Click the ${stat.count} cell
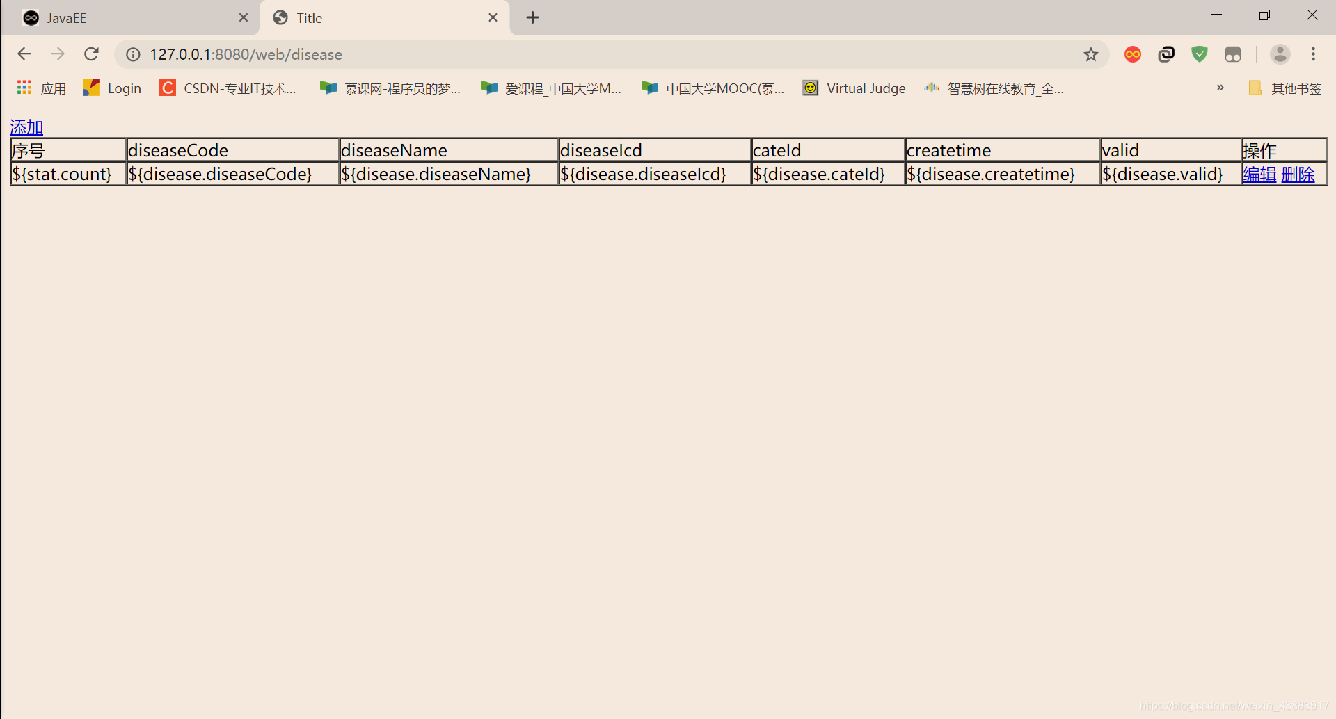 [x=68, y=174]
